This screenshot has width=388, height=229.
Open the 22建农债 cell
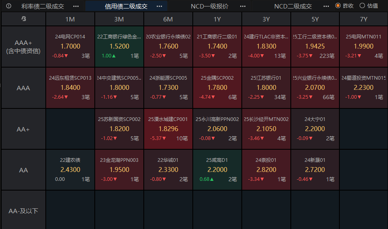pos(70,170)
